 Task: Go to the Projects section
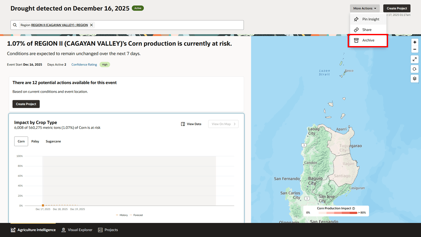pos(108,230)
